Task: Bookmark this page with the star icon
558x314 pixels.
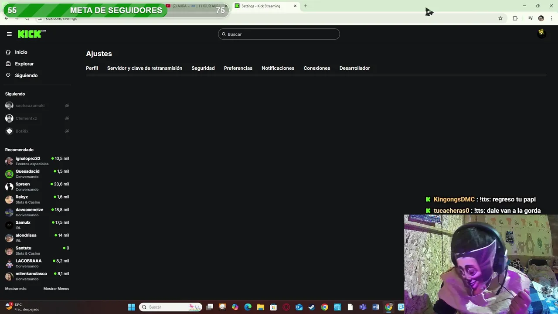Action: pos(500,18)
